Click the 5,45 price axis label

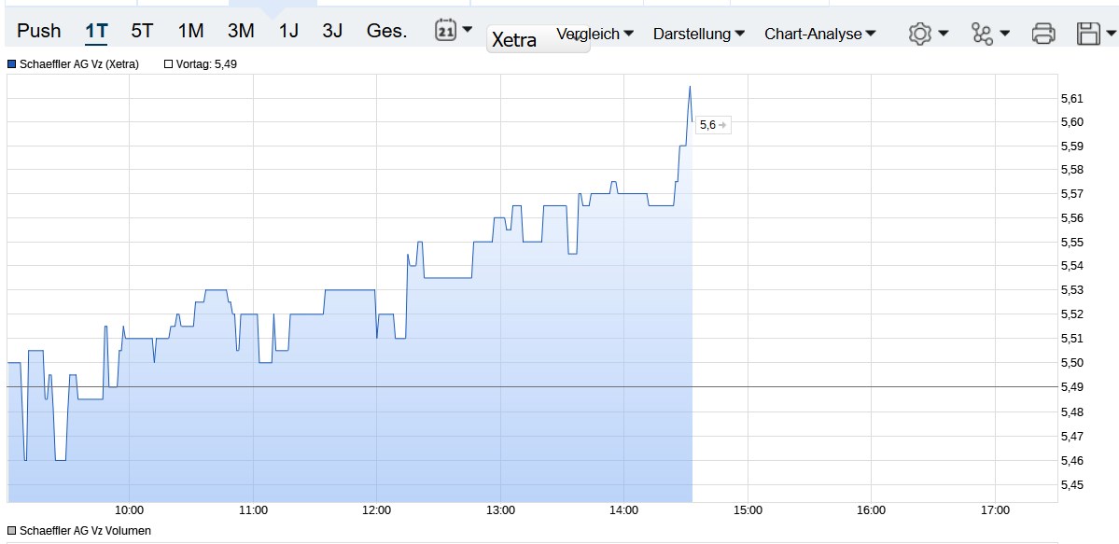click(x=1072, y=484)
